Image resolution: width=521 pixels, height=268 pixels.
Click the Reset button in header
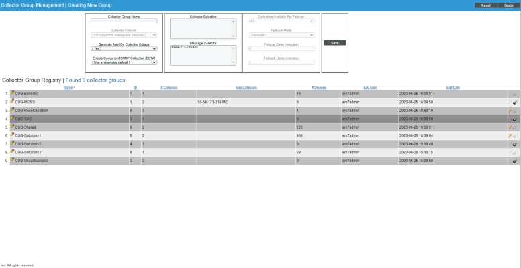(485, 5)
